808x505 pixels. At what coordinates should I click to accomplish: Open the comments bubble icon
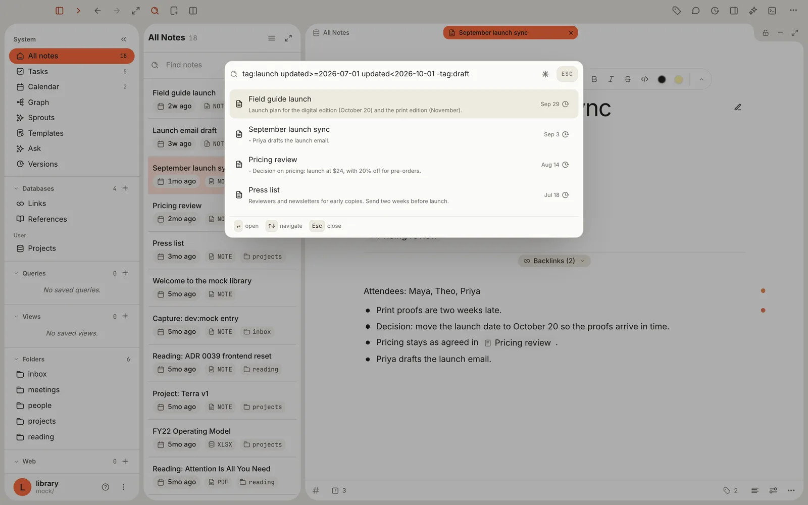click(696, 11)
